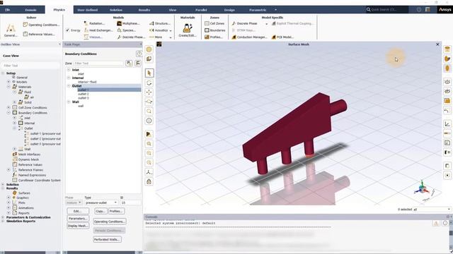
Task: Switch to the User-Defined ribbon tab
Action: click(x=88, y=10)
